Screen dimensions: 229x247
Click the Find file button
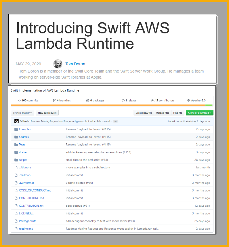(x=178, y=113)
